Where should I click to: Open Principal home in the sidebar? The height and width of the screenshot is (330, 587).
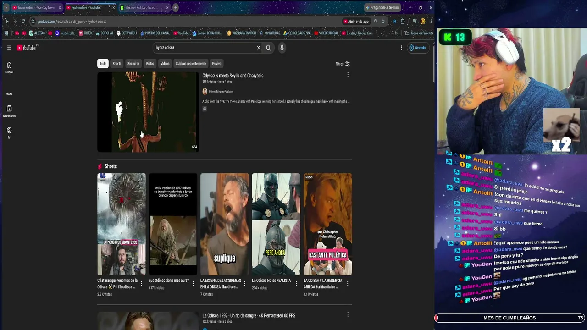(x=9, y=67)
